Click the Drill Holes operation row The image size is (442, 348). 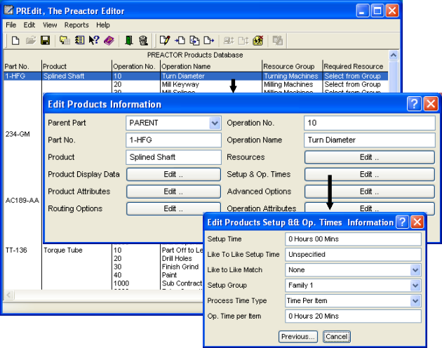(x=177, y=259)
